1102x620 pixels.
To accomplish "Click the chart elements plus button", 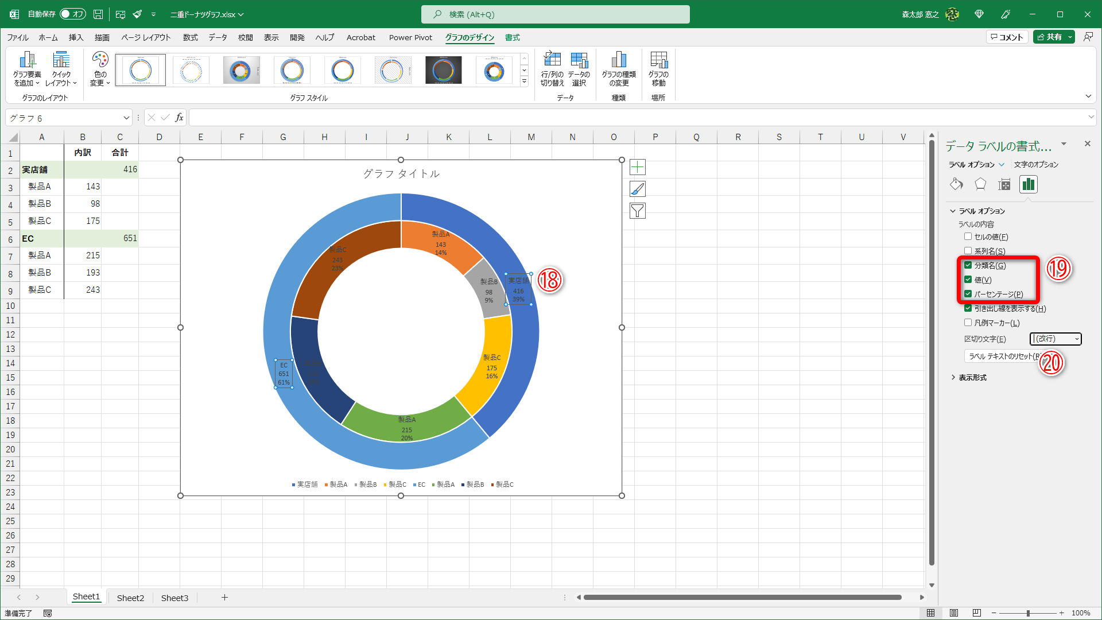I will point(637,167).
